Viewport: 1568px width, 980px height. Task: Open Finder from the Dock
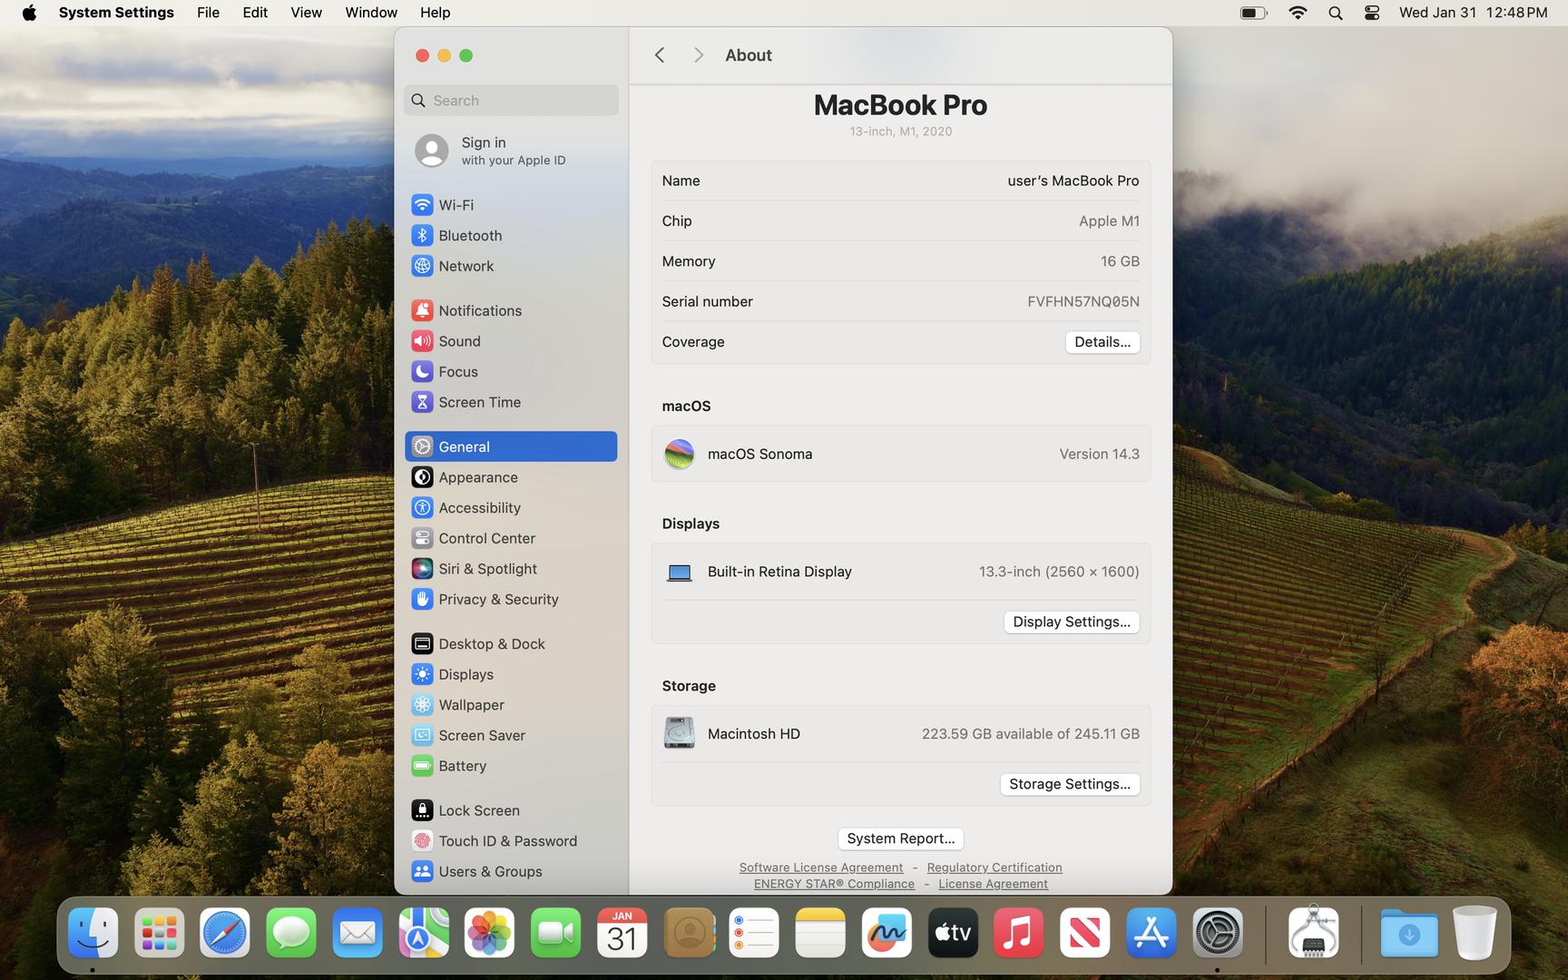[93, 933]
